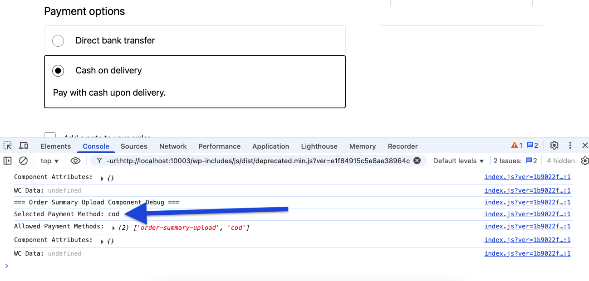Activate the inspect element picker tool
Viewport: 589px width, 281px height.
(7, 145)
